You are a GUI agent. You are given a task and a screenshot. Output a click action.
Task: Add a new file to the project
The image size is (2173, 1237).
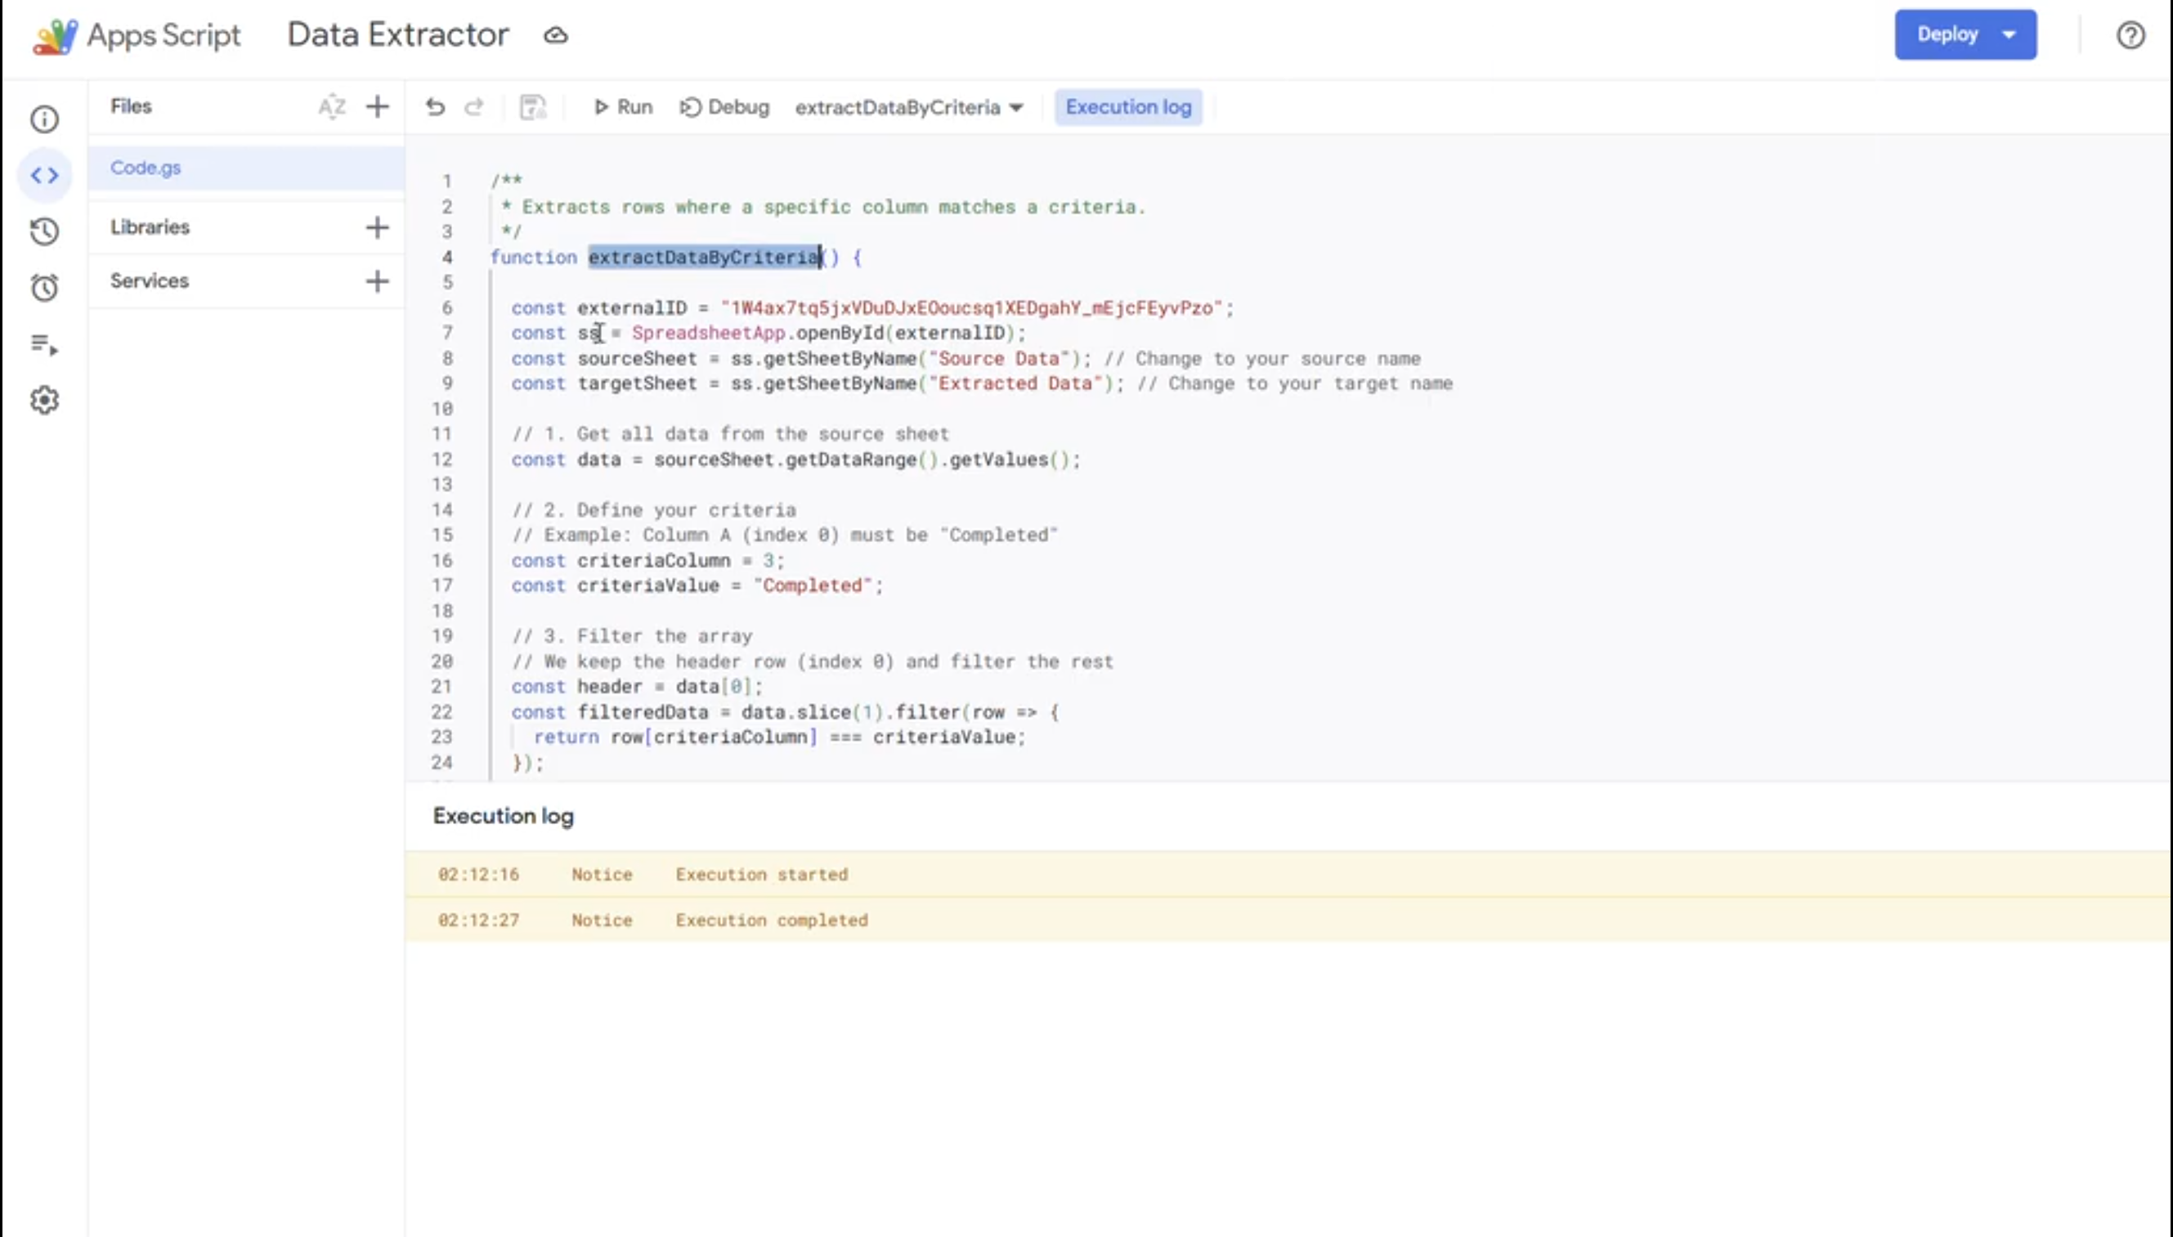(377, 106)
